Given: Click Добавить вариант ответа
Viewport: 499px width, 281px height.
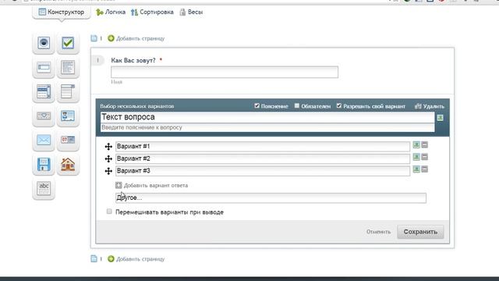Looking at the screenshot, I should 152,185.
